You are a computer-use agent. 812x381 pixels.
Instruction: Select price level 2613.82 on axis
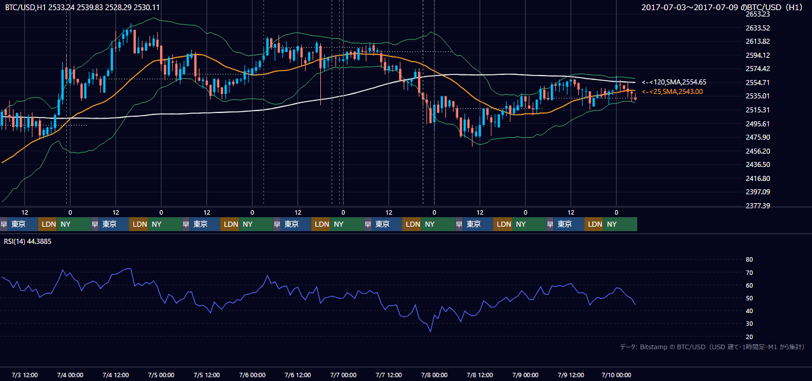click(x=757, y=41)
